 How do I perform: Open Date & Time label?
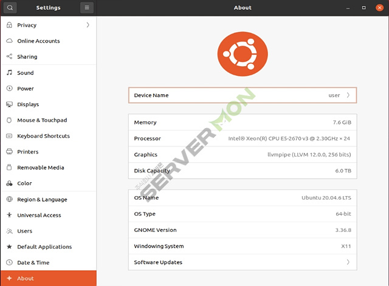pos(33,262)
